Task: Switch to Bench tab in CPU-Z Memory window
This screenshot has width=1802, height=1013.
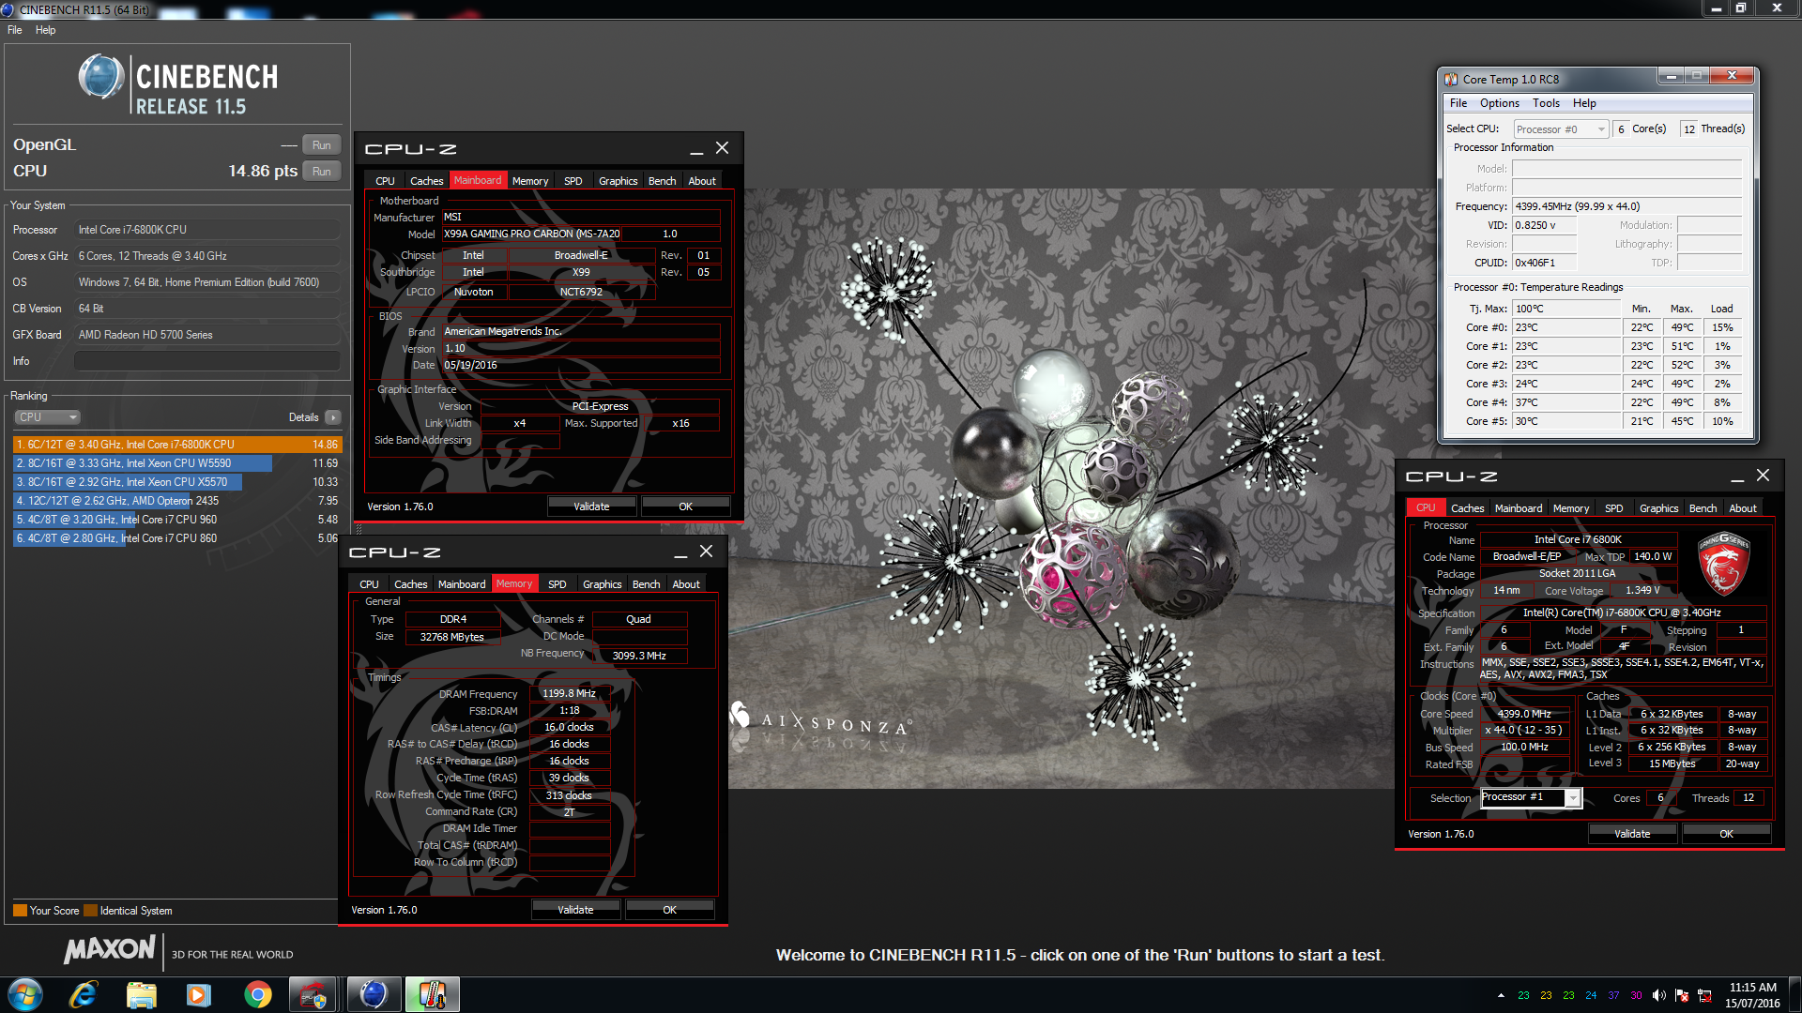Action: [646, 584]
